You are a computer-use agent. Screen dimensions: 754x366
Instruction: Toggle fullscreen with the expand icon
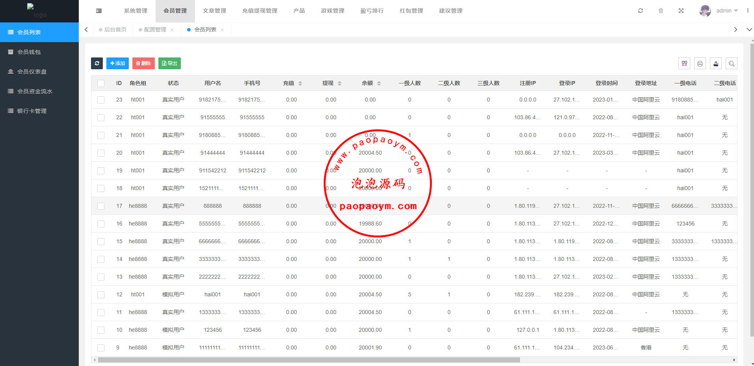pyautogui.click(x=681, y=11)
